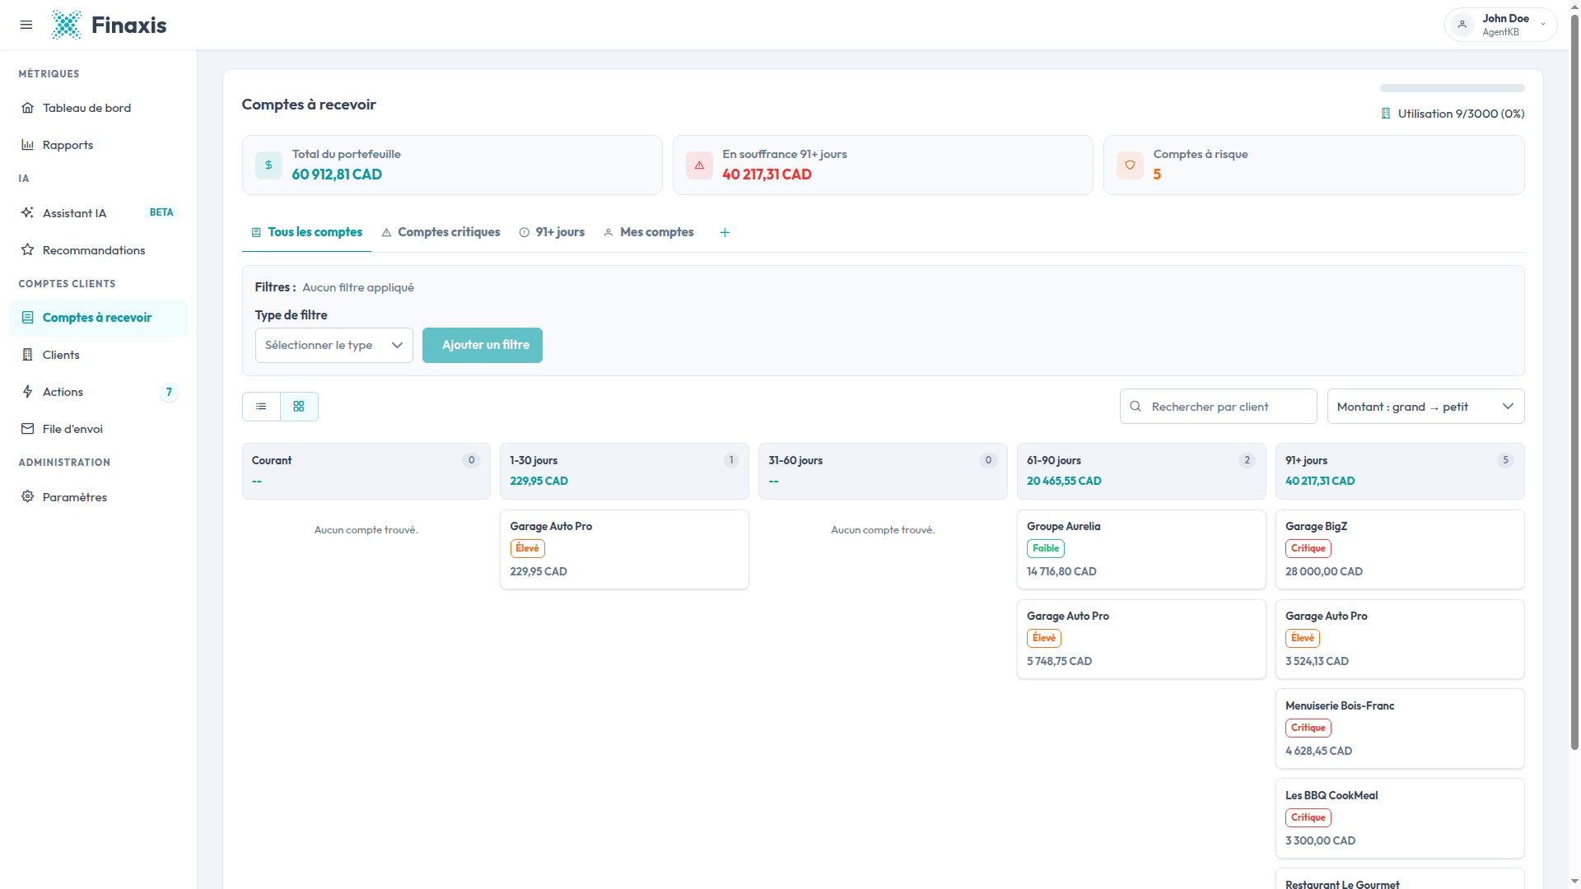The height and width of the screenshot is (889, 1581).
Task: Click Ajouter un filtre button
Action: pos(483,345)
